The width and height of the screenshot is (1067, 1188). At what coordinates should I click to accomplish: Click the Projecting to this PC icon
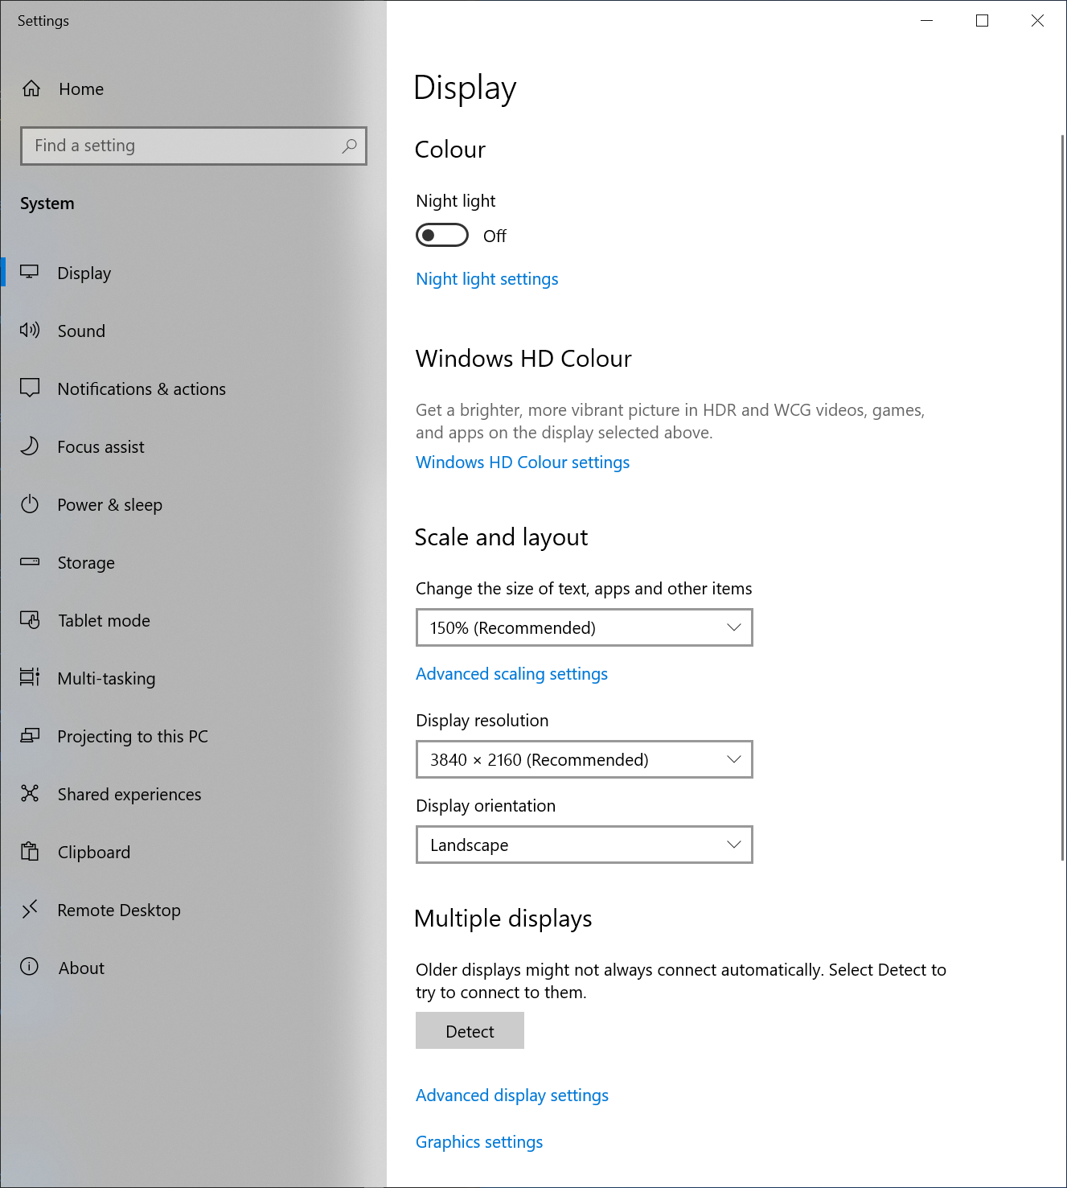(x=30, y=735)
